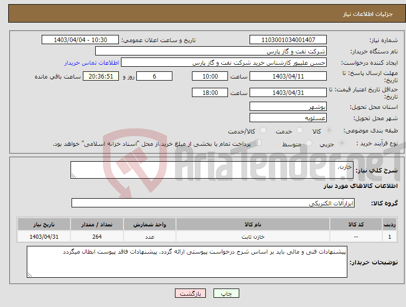
Task: Click the چاپ print button
Action: tap(226, 293)
